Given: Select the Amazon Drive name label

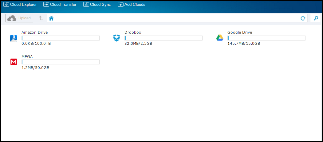Looking at the screenshot, I should pos(34,32).
